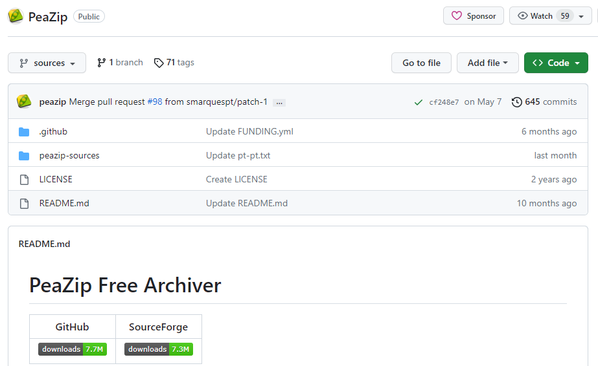The height and width of the screenshot is (366, 598).
Task: Click the eye icon on Watch
Action: pos(522,16)
